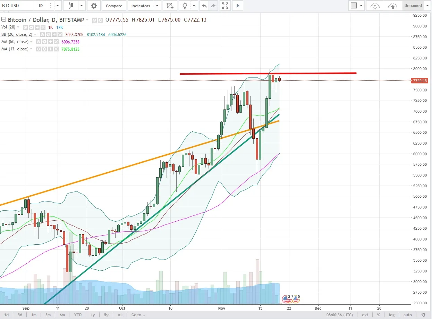The image size is (432, 319).
Task: Click the play arrow button in top toolbar
Action: coord(238,6)
